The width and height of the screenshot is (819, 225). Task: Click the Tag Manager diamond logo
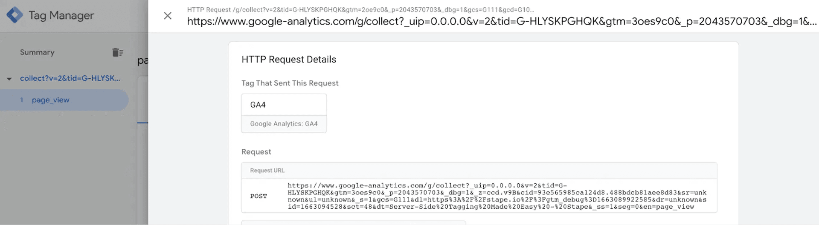pyautogui.click(x=15, y=15)
